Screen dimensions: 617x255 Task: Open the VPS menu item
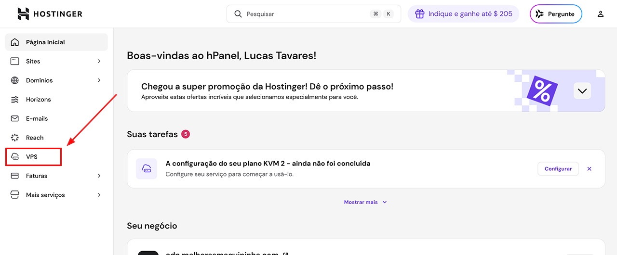[32, 157]
